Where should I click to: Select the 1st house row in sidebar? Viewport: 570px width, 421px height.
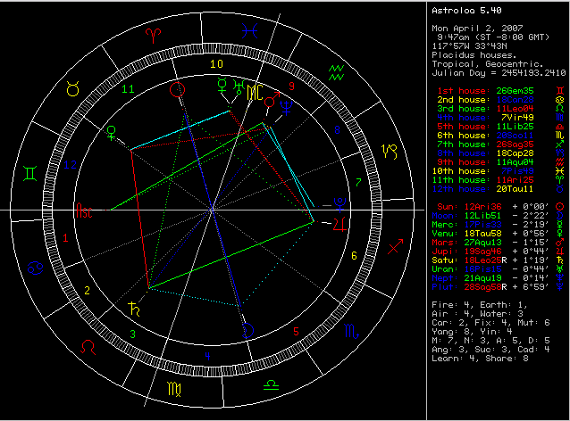[493, 91]
